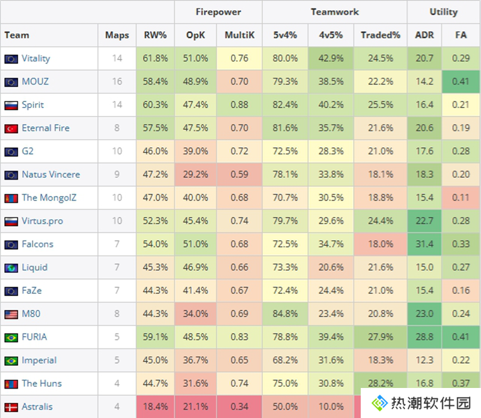481x418 pixels.
Task: Select Virtus.pro's 22.7 ADR cell
Action: tap(424, 221)
